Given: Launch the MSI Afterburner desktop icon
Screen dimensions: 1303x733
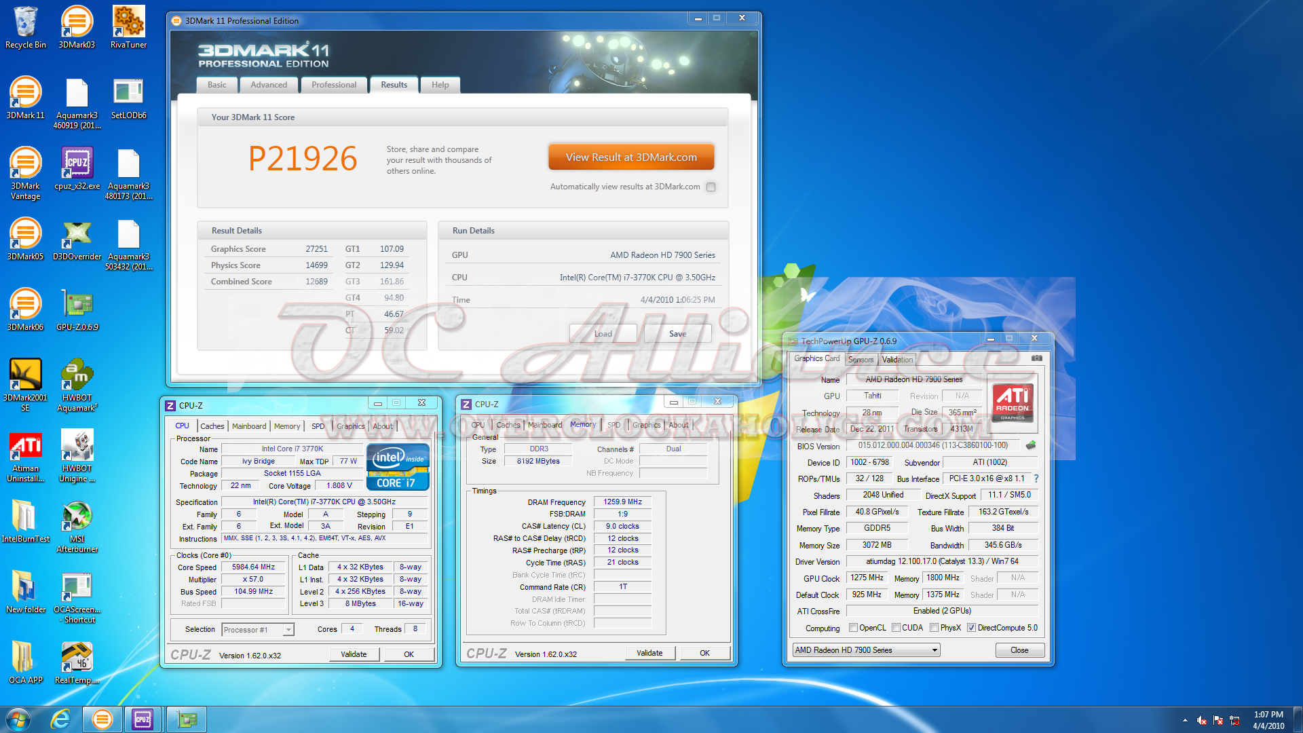Looking at the screenshot, I should click(x=77, y=526).
